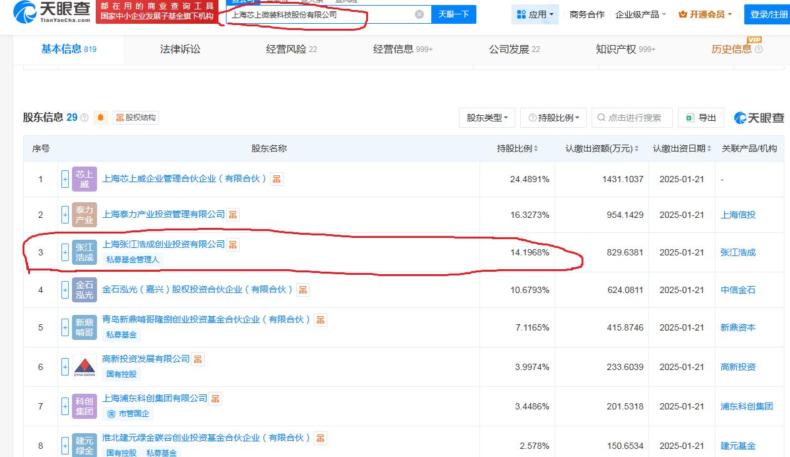Image resolution: width=790 pixels, height=457 pixels.
Task: Sort by 持股比例 column header
Action: [x=517, y=148]
